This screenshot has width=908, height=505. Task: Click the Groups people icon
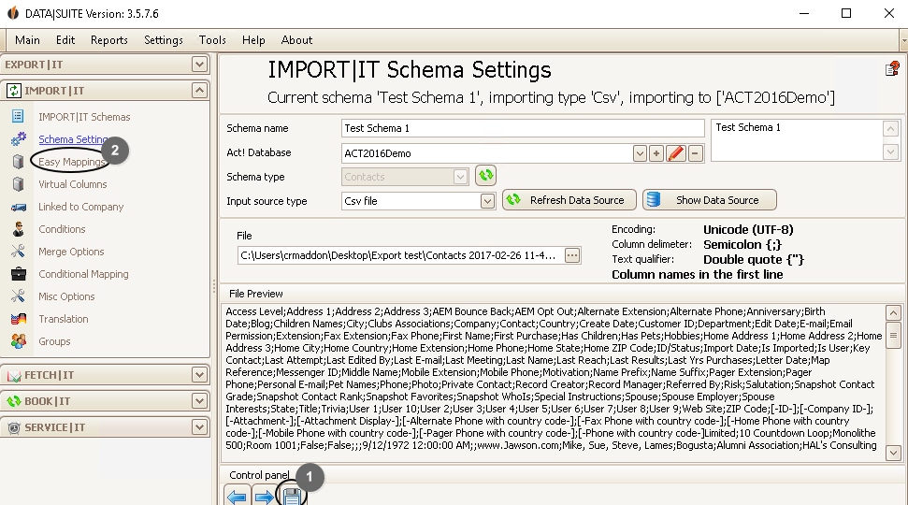(18, 341)
